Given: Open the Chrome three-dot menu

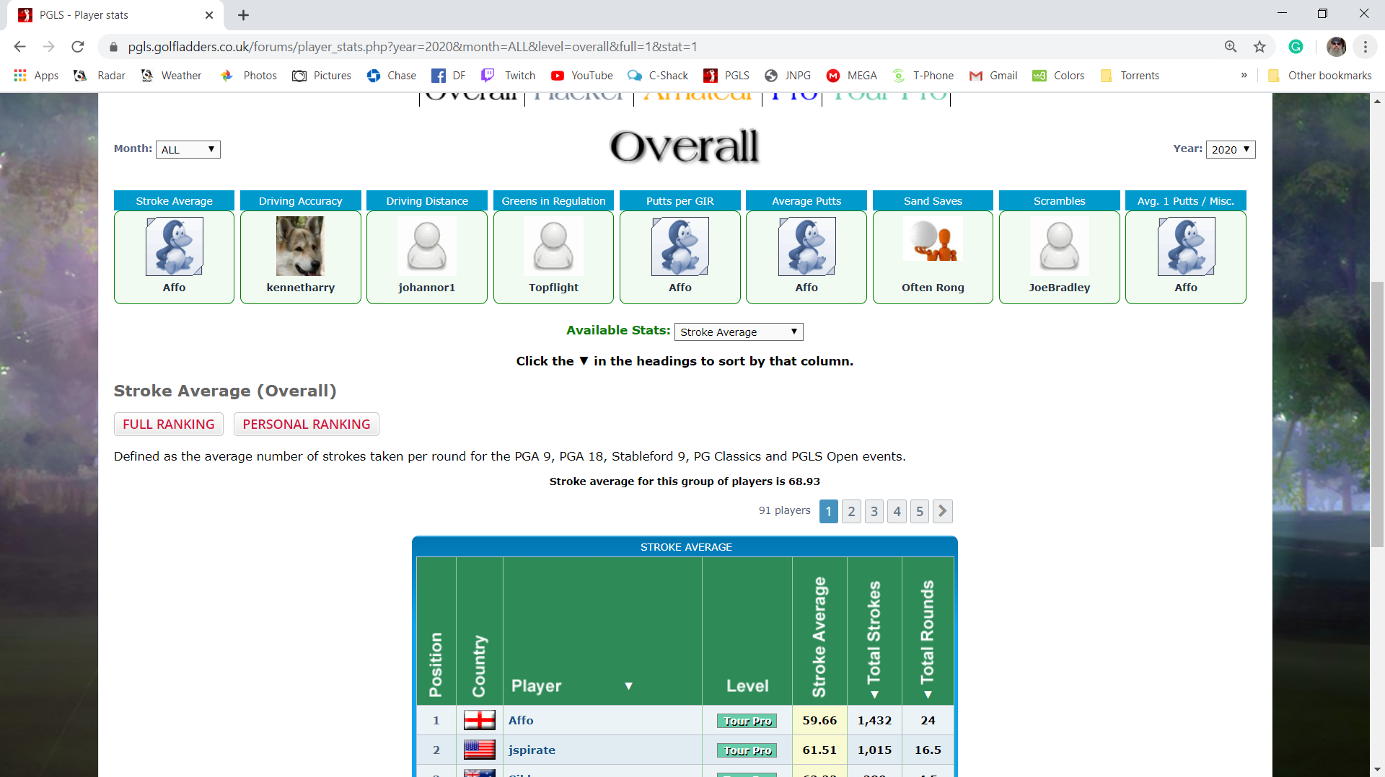Looking at the screenshot, I should [1365, 47].
